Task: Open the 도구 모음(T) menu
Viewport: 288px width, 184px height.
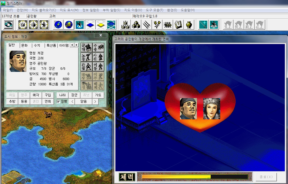Action: [155, 10]
